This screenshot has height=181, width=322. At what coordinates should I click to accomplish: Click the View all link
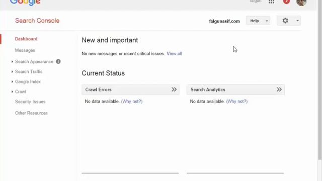coord(174,54)
